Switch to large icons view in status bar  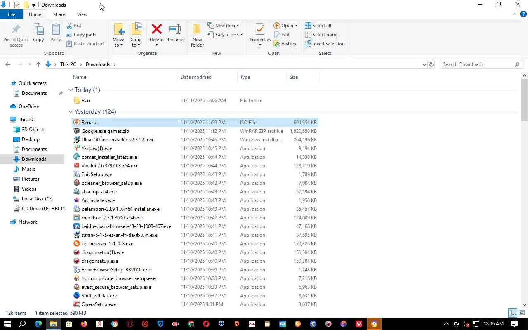pos(521,313)
